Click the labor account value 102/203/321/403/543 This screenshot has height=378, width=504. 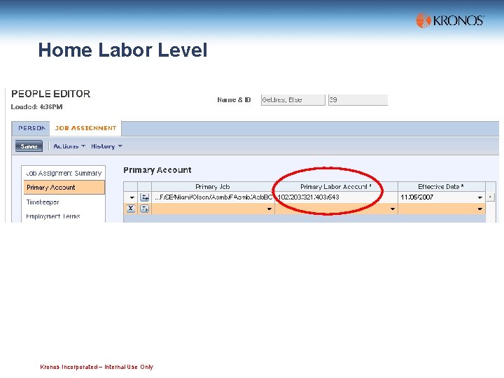pos(309,197)
